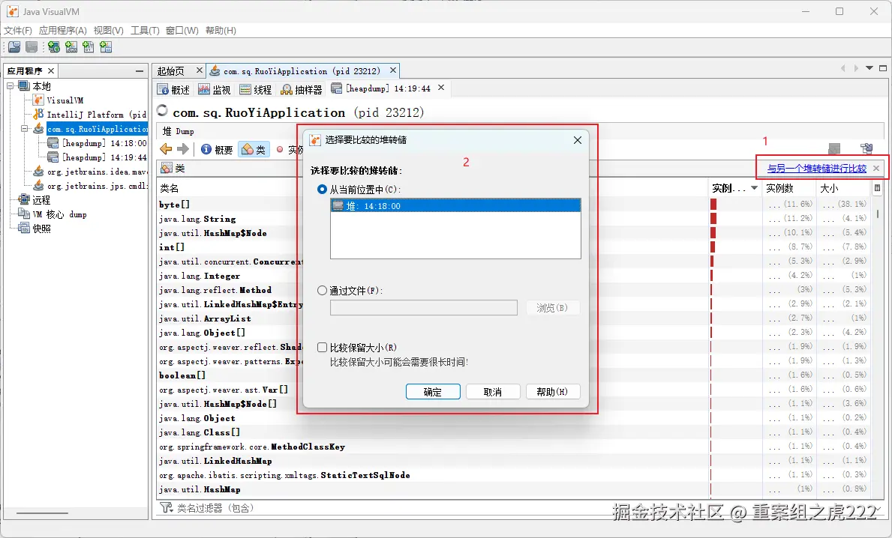
Task: Click the column chooser grid icon
Action: (x=877, y=188)
